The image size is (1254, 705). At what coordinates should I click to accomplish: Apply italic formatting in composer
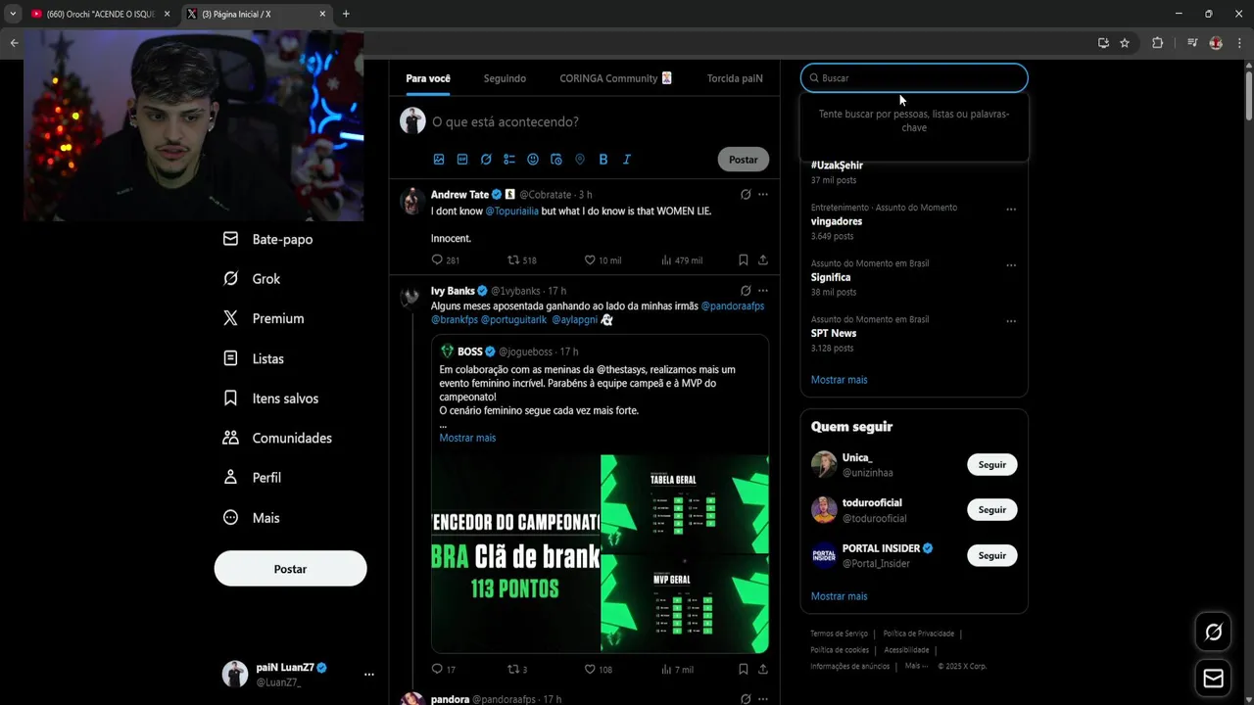click(627, 160)
